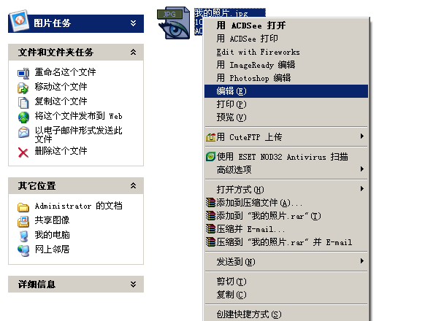Expand the 详细信息 panel

133,285
